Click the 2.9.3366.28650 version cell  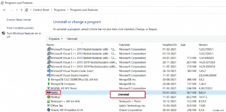point(208,75)
